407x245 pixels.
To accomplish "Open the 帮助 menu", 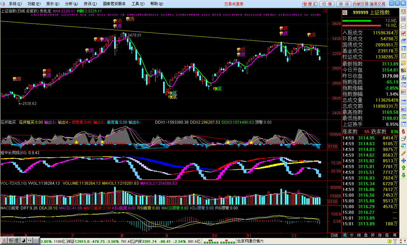I will point(156,4).
